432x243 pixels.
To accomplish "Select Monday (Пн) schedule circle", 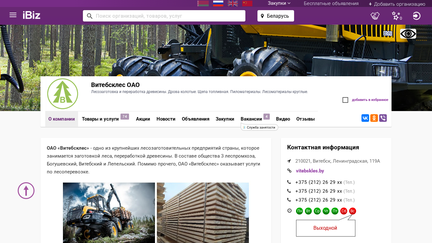I will pyautogui.click(x=299, y=211).
